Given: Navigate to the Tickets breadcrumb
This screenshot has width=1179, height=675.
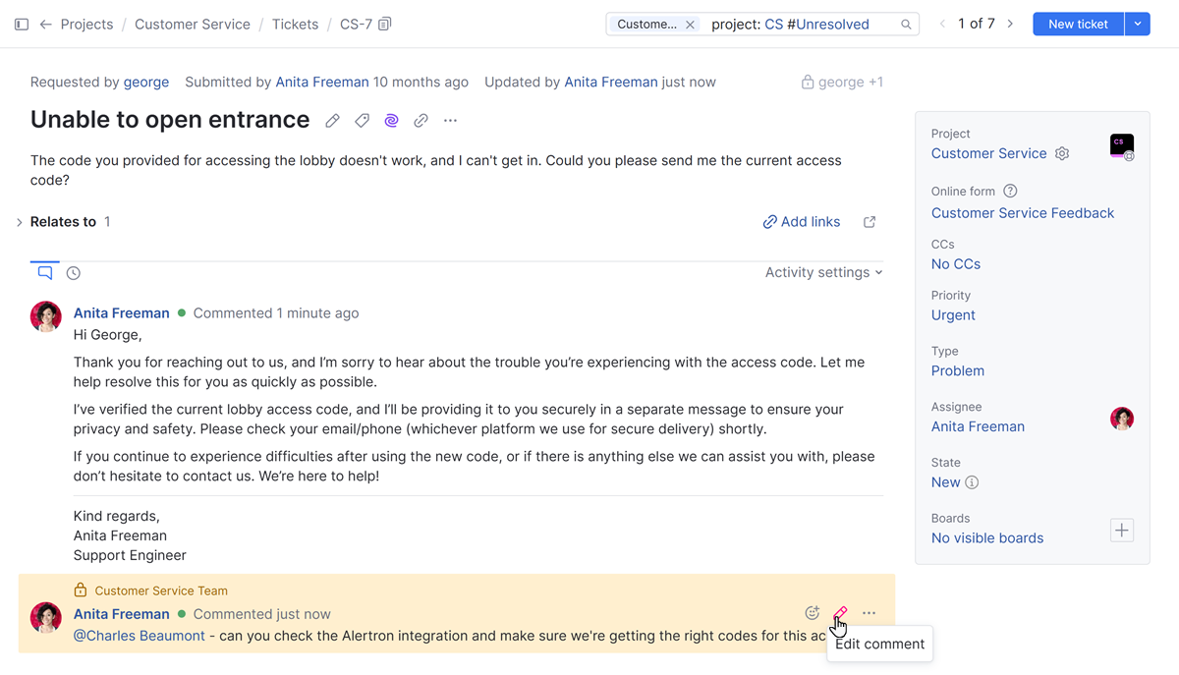Looking at the screenshot, I should click(x=295, y=24).
